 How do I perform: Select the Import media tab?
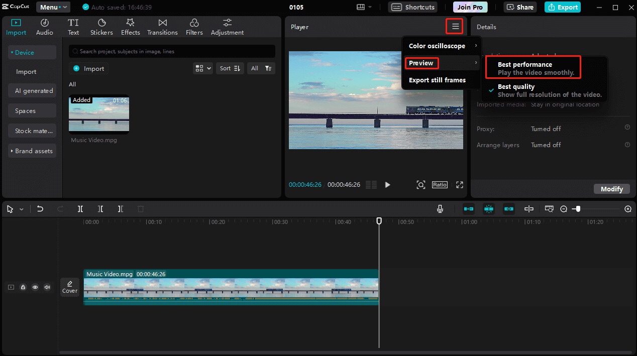point(16,27)
